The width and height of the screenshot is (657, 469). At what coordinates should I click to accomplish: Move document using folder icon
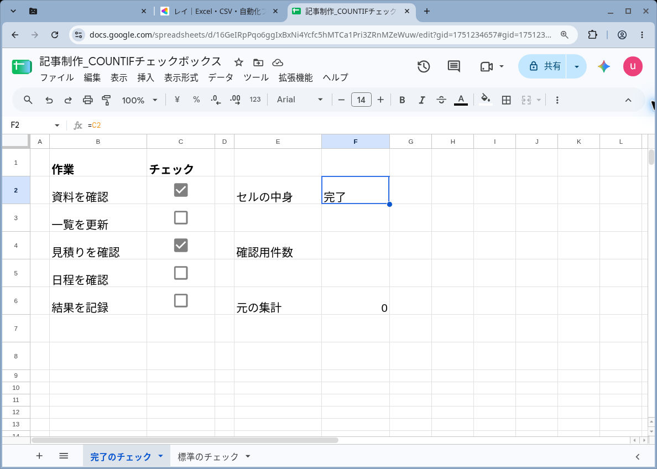[258, 62]
